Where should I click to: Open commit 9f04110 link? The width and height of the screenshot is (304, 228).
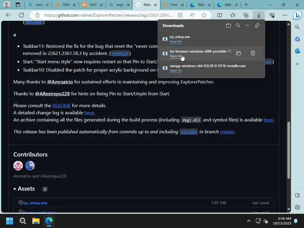120,53
